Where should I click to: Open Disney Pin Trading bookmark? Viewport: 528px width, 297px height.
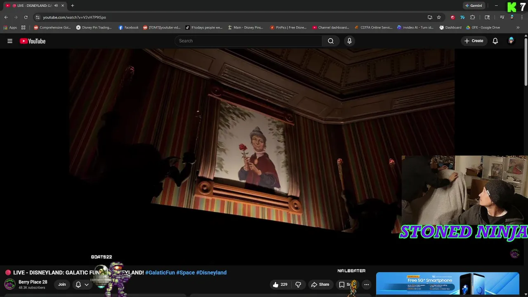[94, 28]
